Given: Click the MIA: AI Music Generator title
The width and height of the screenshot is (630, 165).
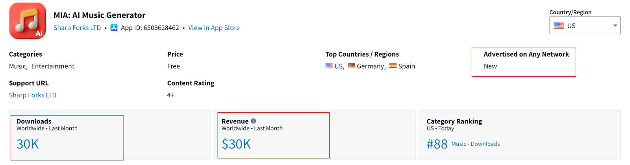Looking at the screenshot, I should [100, 15].
